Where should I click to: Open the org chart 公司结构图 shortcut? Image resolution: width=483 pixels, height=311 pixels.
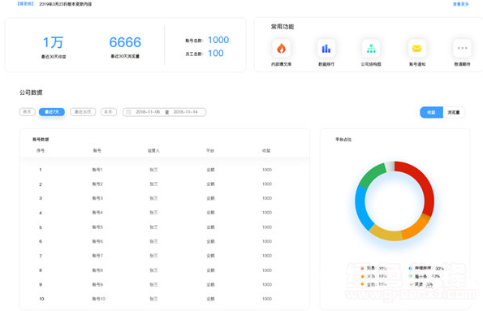pos(371,49)
